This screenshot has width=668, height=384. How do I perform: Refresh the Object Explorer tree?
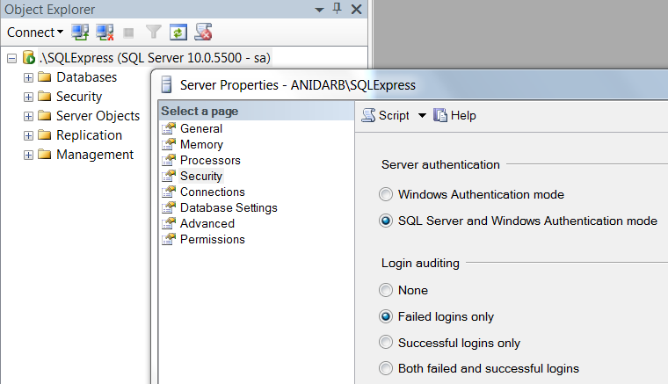point(178,33)
